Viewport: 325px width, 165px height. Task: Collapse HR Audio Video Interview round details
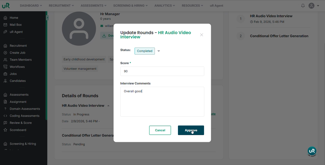tap(108, 106)
